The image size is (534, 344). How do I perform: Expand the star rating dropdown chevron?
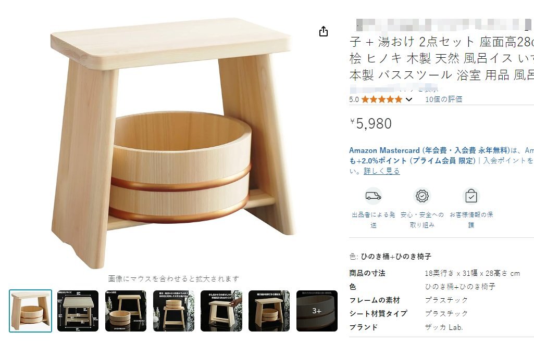coord(409,99)
